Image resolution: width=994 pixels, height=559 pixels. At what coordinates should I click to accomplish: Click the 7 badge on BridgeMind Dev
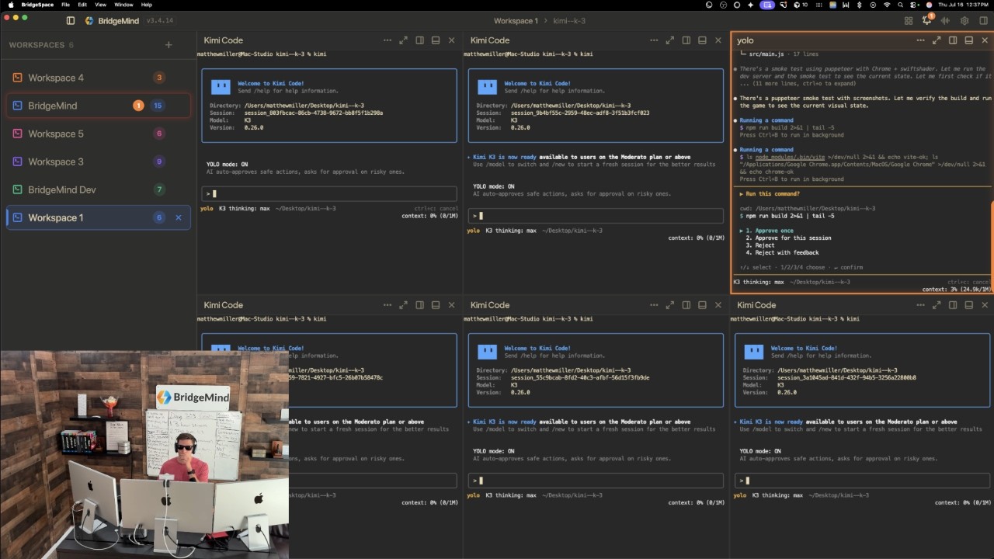159,189
